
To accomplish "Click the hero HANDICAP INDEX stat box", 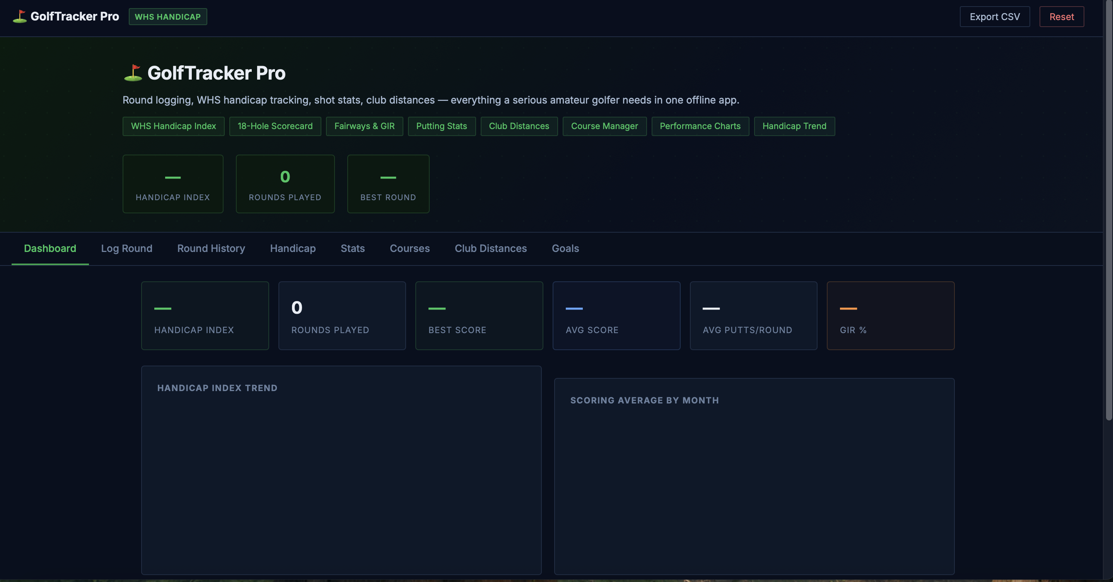I will [173, 184].
